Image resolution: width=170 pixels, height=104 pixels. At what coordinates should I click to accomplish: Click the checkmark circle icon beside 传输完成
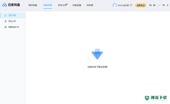coord(5,27)
